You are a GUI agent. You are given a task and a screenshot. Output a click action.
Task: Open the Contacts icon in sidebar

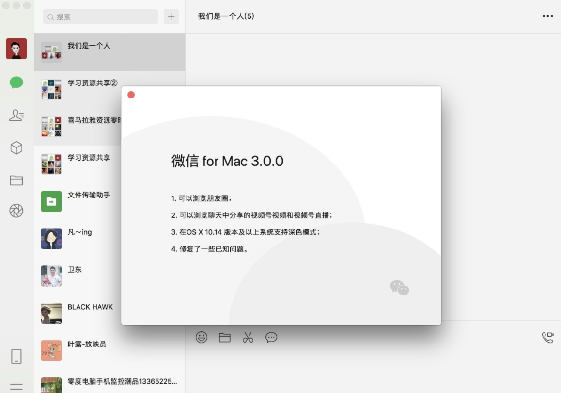[x=16, y=115]
